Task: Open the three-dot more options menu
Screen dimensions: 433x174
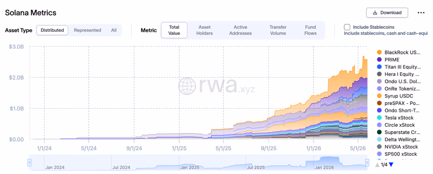Action: pos(421,13)
